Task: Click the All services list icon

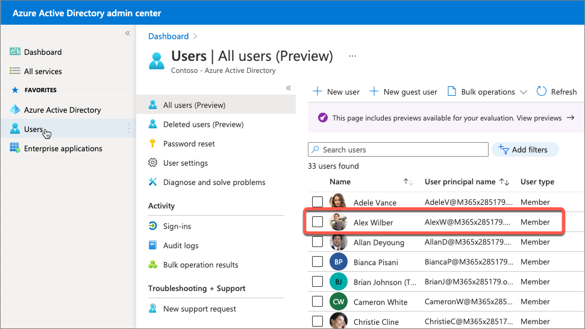Action: 15,71
